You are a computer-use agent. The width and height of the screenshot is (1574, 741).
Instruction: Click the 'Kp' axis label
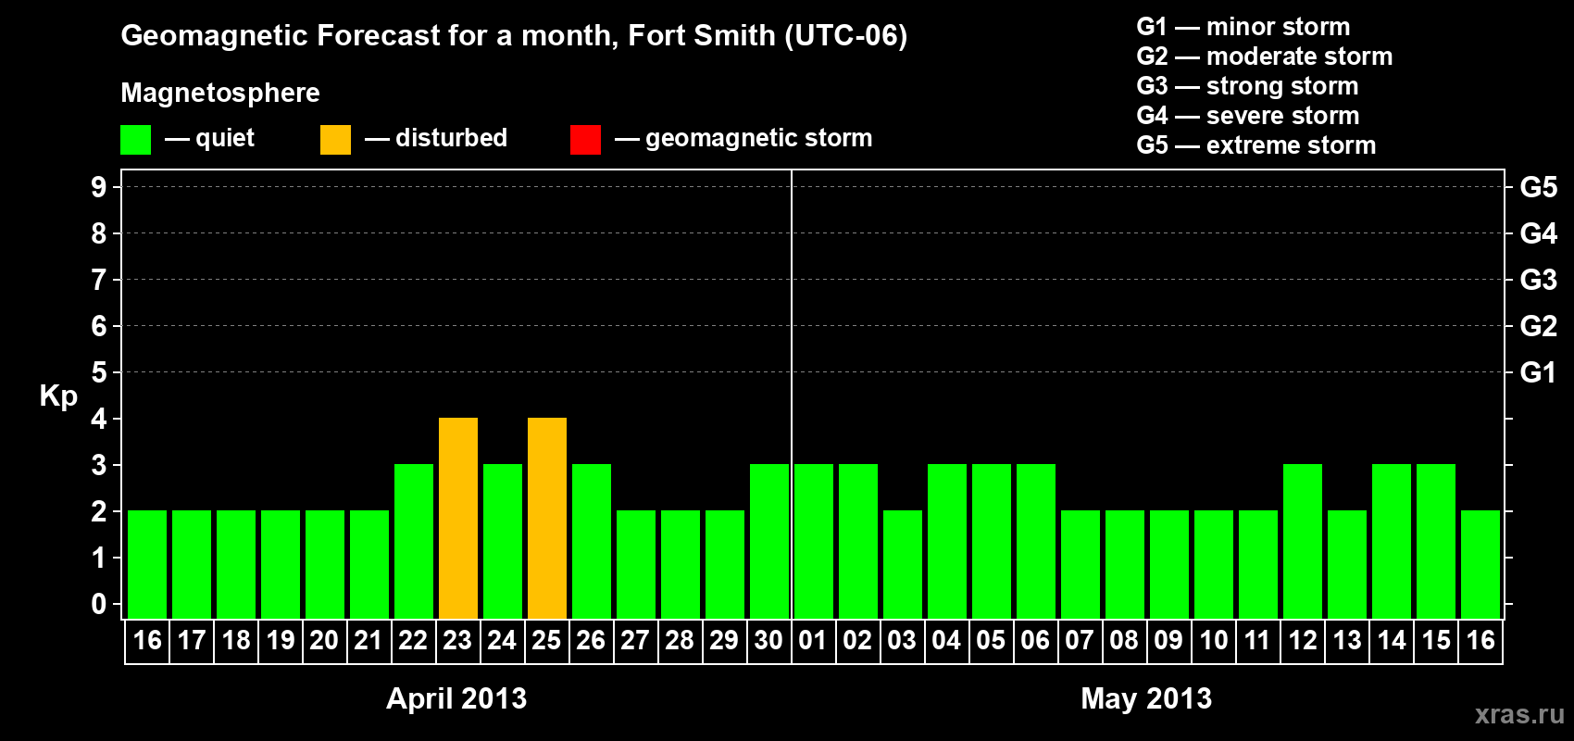tap(58, 396)
